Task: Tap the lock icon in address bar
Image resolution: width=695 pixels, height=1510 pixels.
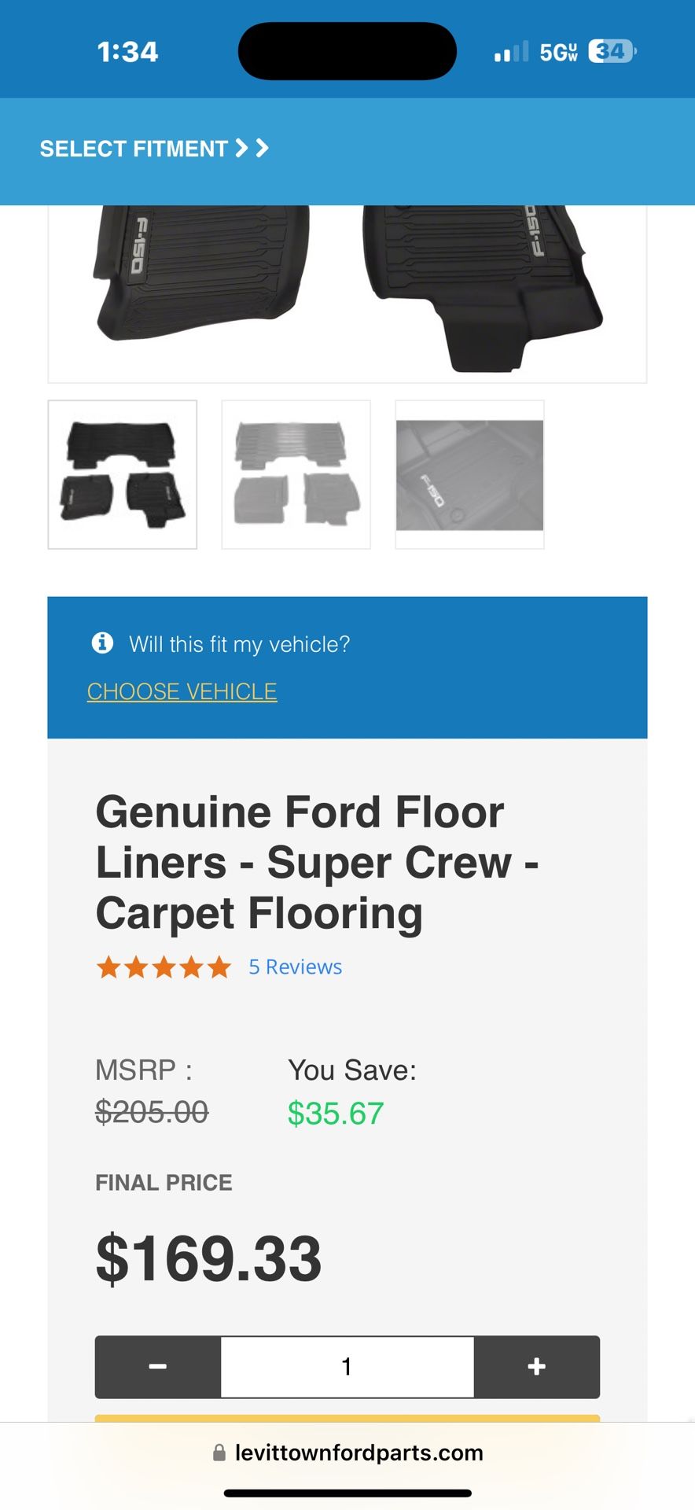Action: click(219, 1453)
